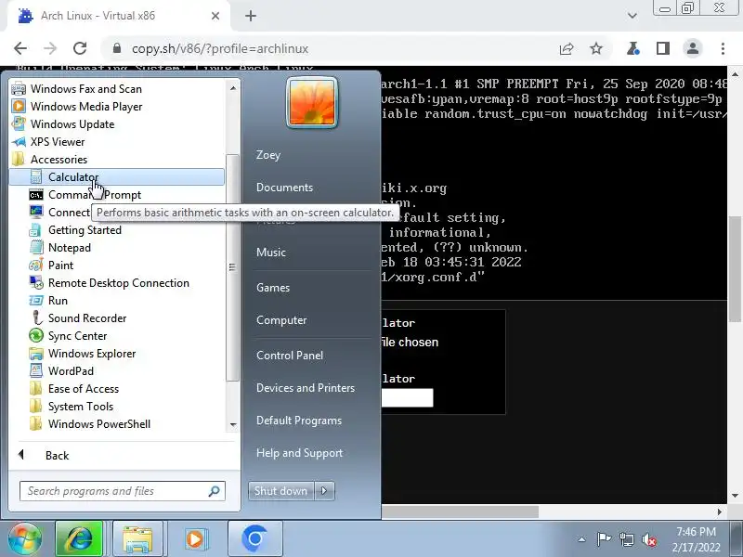Image resolution: width=743 pixels, height=557 pixels.
Task: Expand the System Tools folder
Action: [81, 407]
